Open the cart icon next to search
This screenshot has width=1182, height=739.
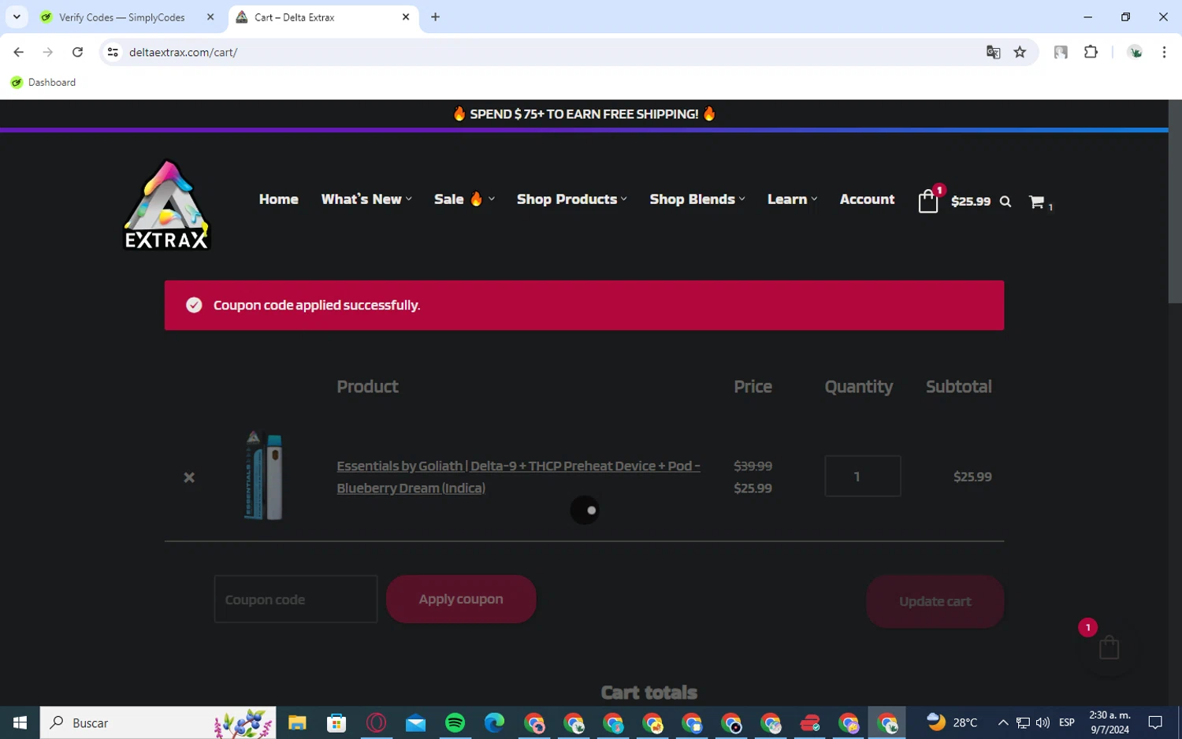[x=1037, y=202]
